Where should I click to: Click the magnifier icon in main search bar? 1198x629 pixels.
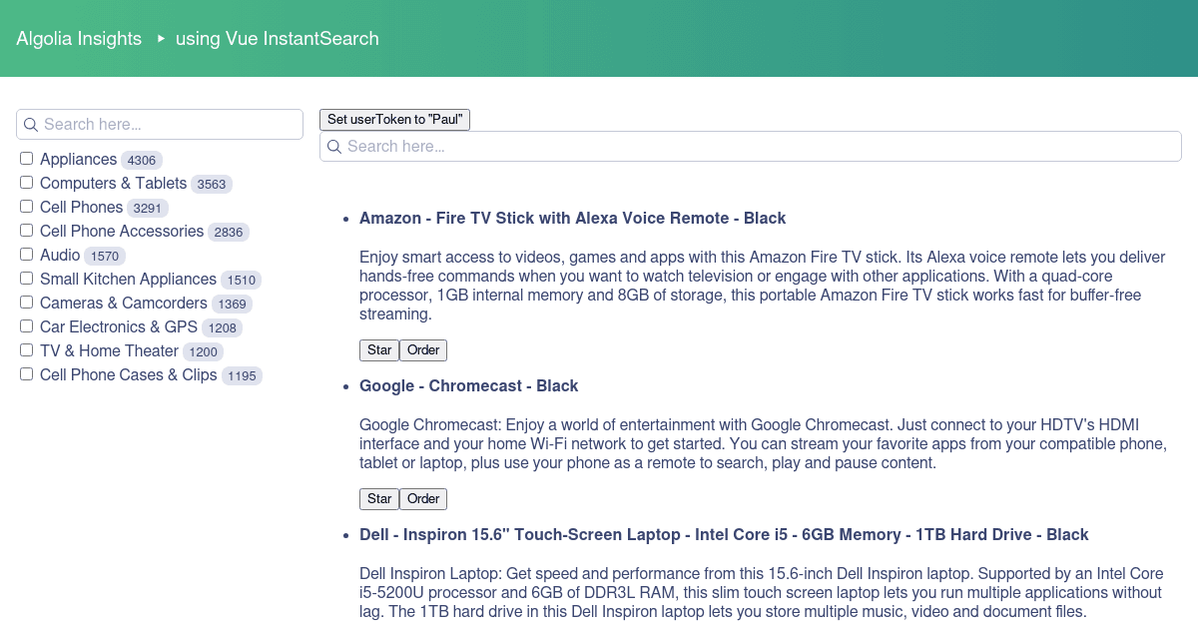click(x=334, y=146)
